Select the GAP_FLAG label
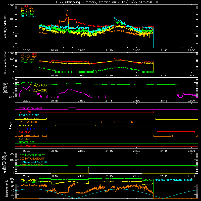The height and width of the screenshot is (201, 201). [25, 112]
